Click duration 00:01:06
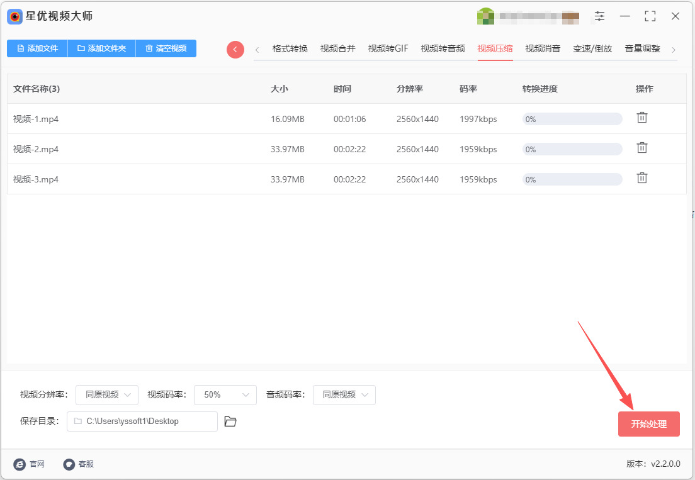The width and height of the screenshot is (695, 480). pyautogui.click(x=350, y=119)
